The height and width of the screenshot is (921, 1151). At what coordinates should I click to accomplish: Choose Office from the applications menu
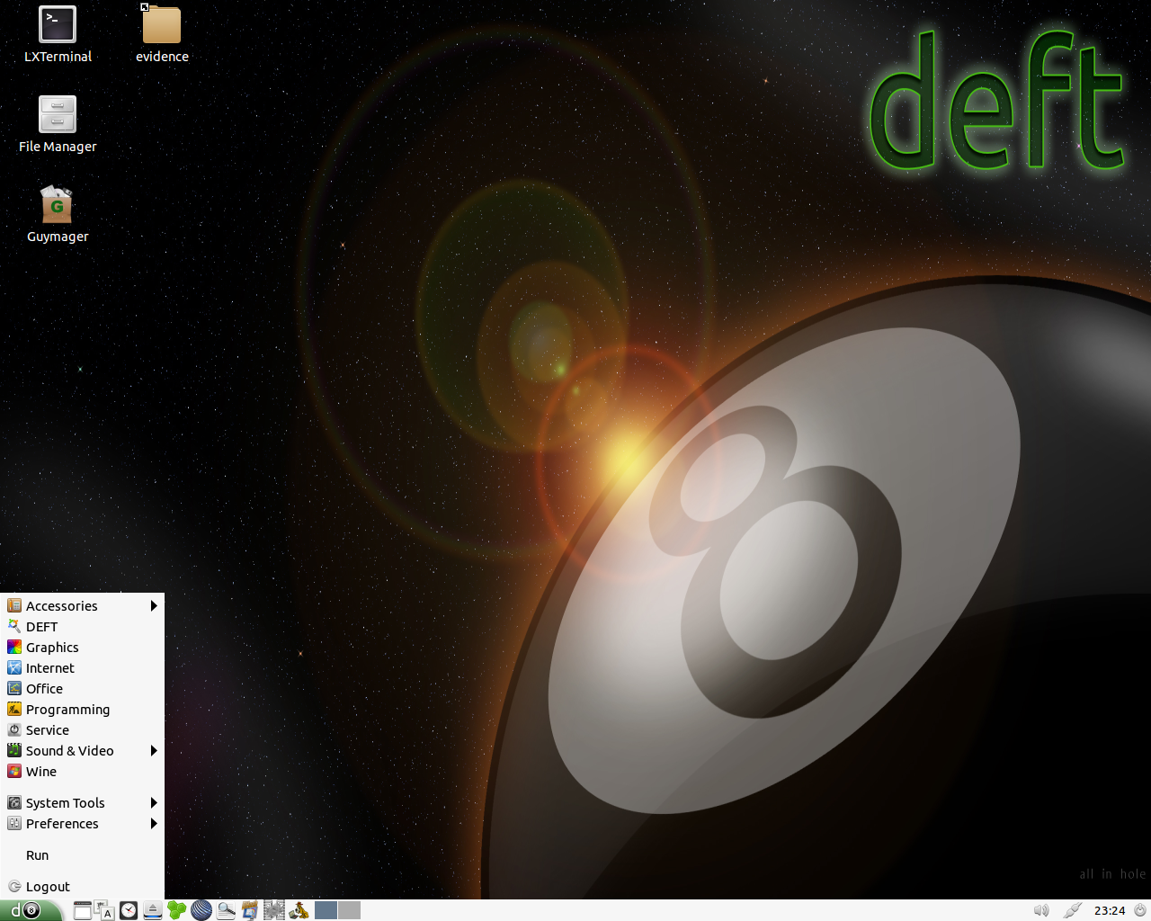pyautogui.click(x=44, y=689)
